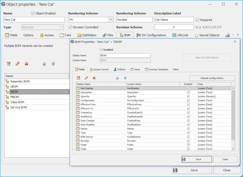
Task: Click the new BOM variant icon
Action: point(9,64)
